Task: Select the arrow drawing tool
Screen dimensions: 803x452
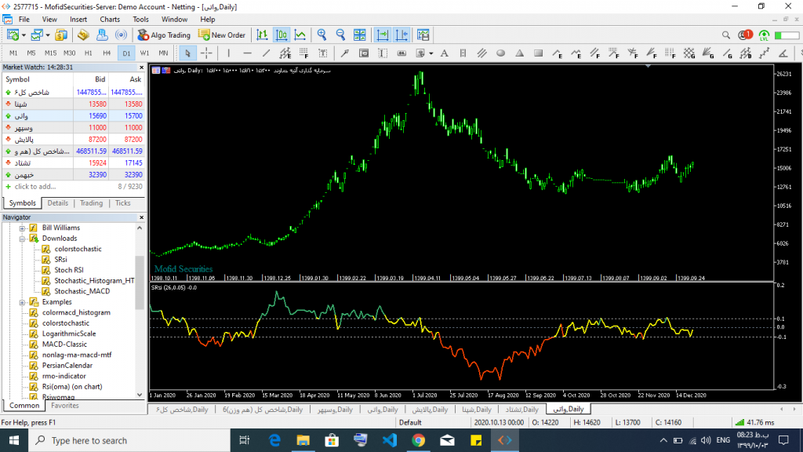Action: (x=345, y=53)
